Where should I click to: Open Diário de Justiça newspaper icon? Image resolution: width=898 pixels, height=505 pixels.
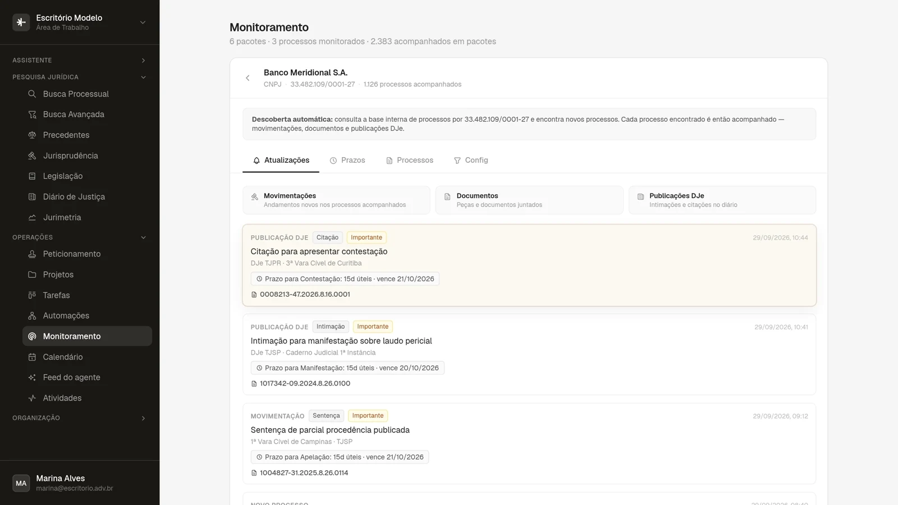[32, 197]
